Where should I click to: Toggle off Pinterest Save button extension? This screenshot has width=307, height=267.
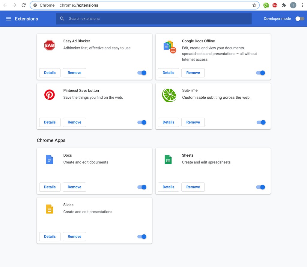point(142,122)
